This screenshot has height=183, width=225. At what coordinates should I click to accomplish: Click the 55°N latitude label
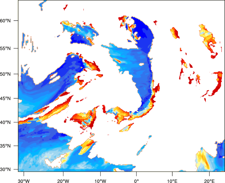[5, 48]
